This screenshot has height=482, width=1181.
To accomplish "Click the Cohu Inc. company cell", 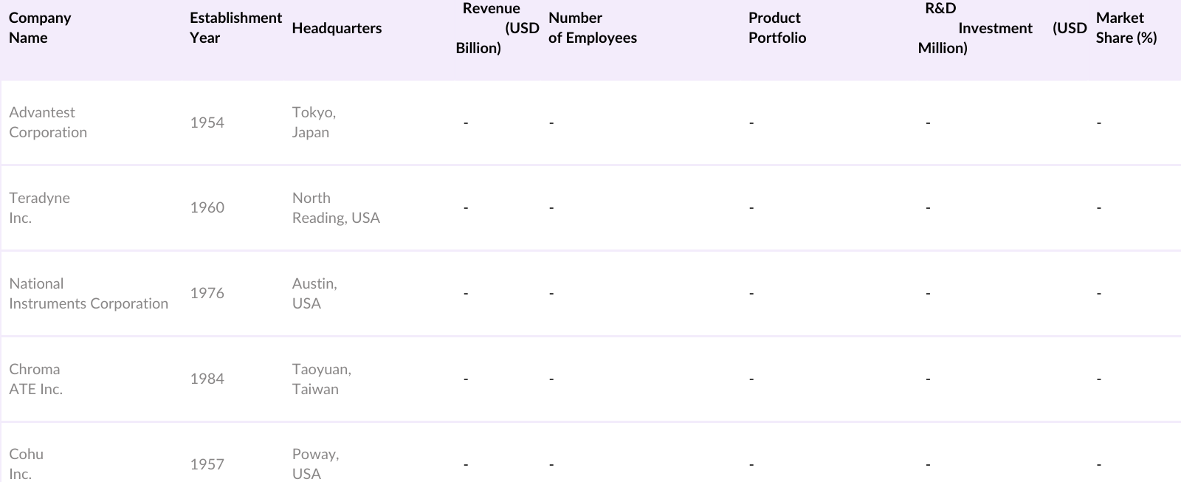I will coord(26,464).
